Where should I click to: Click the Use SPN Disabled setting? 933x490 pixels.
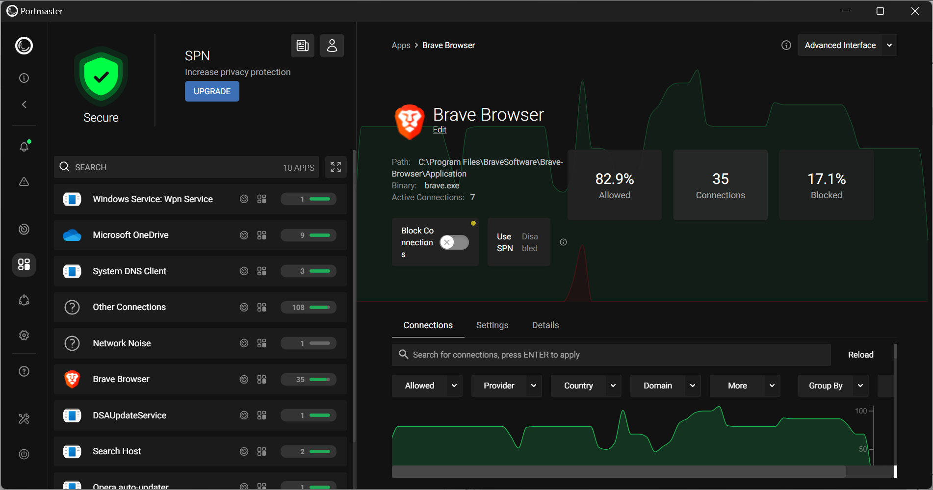click(x=518, y=242)
